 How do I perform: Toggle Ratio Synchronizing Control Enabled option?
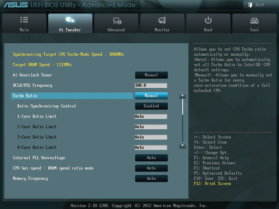(151, 106)
